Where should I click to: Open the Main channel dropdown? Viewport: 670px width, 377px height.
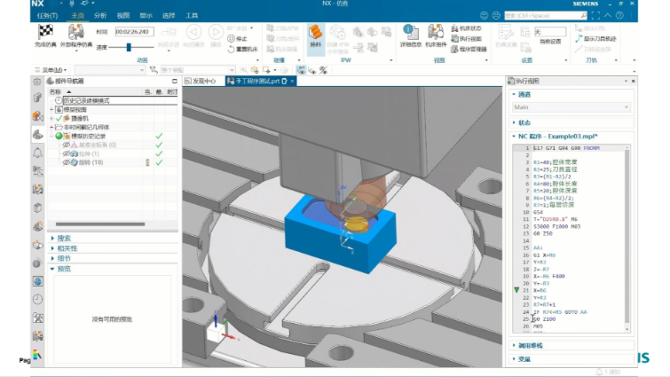[571, 107]
